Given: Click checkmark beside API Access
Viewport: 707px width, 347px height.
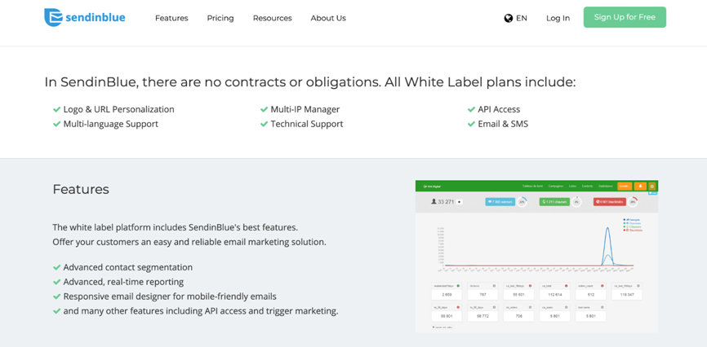Looking at the screenshot, I should coord(471,109).
